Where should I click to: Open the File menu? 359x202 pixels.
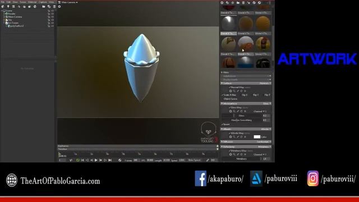pos(2,2)
